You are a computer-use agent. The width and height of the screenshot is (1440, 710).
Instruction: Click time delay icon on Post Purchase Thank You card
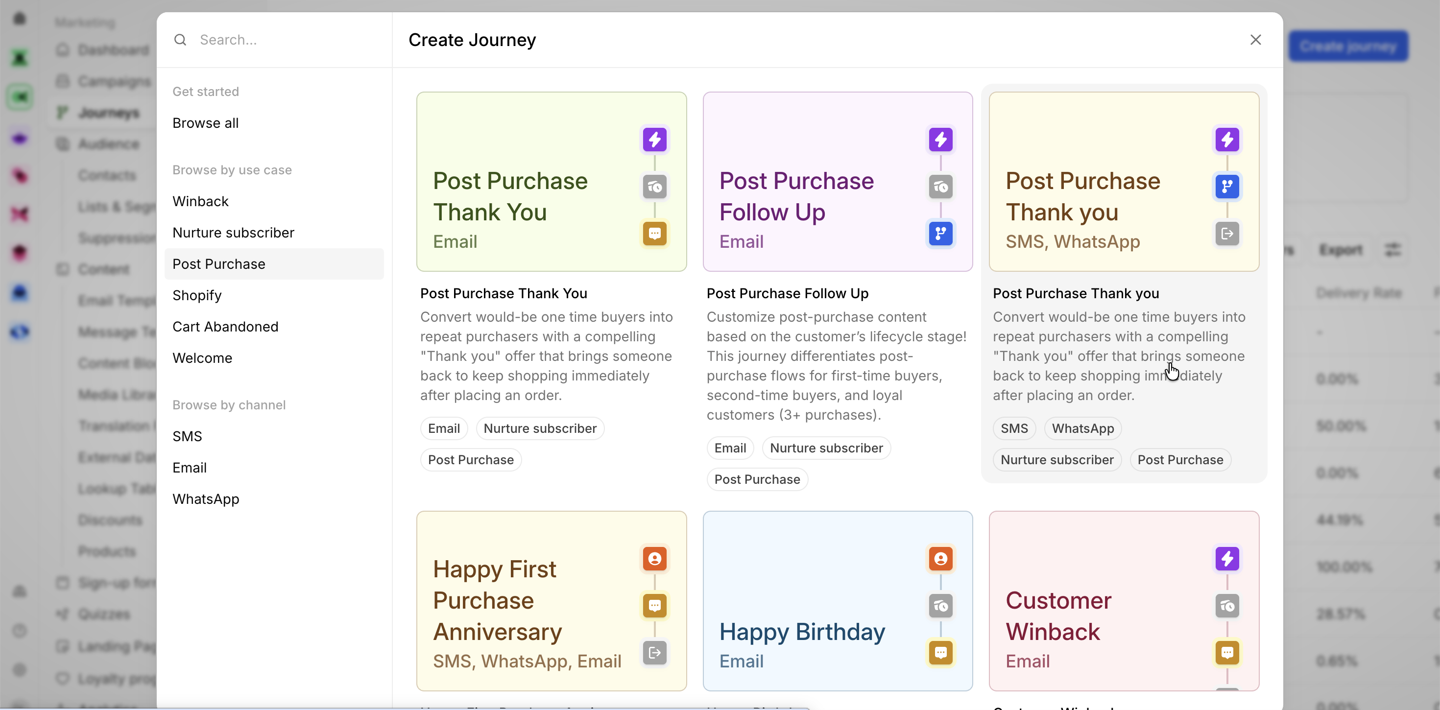pos(654,186)
